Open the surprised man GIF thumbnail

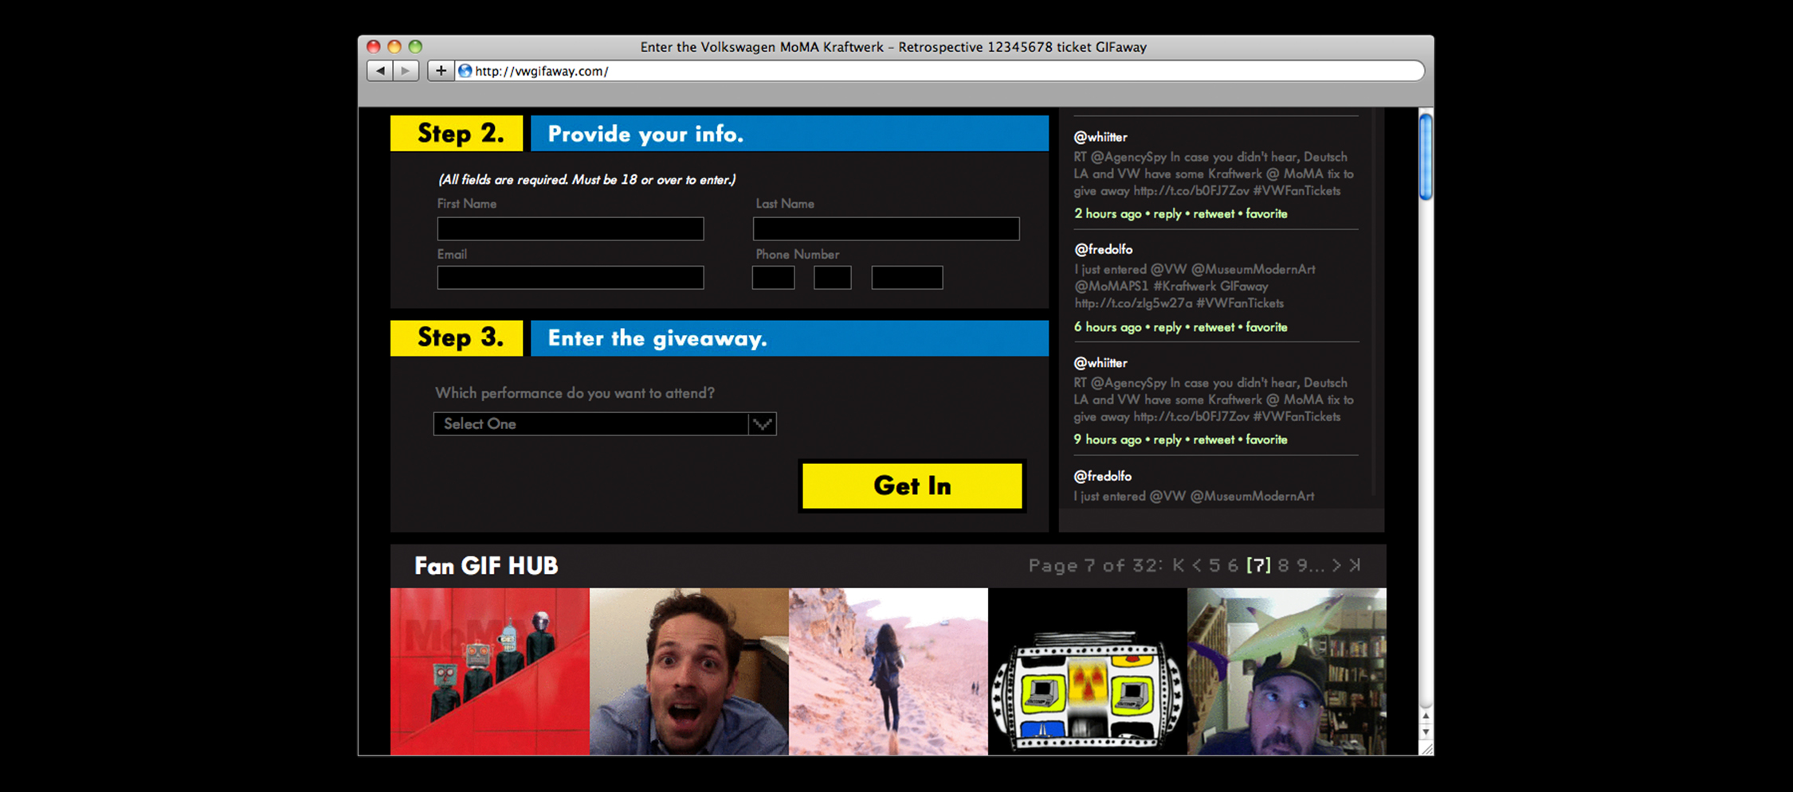(689, 671)
